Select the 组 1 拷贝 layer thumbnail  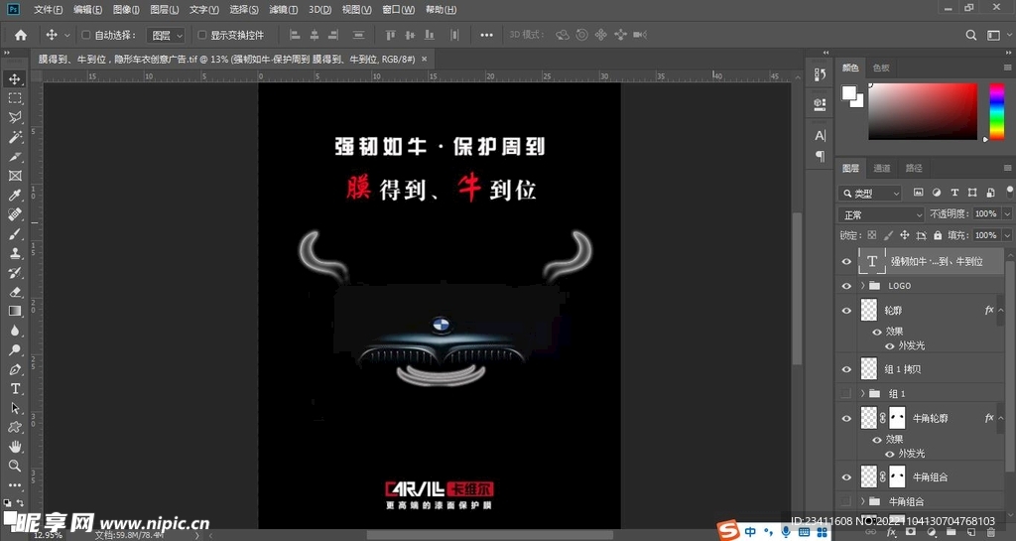coord(869,369)
